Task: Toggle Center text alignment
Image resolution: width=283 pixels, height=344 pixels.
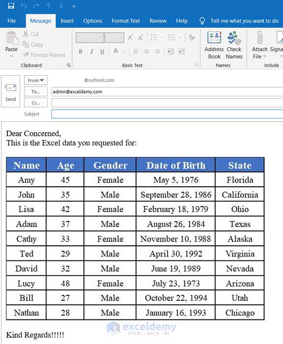Action: (x=146, y=52)
